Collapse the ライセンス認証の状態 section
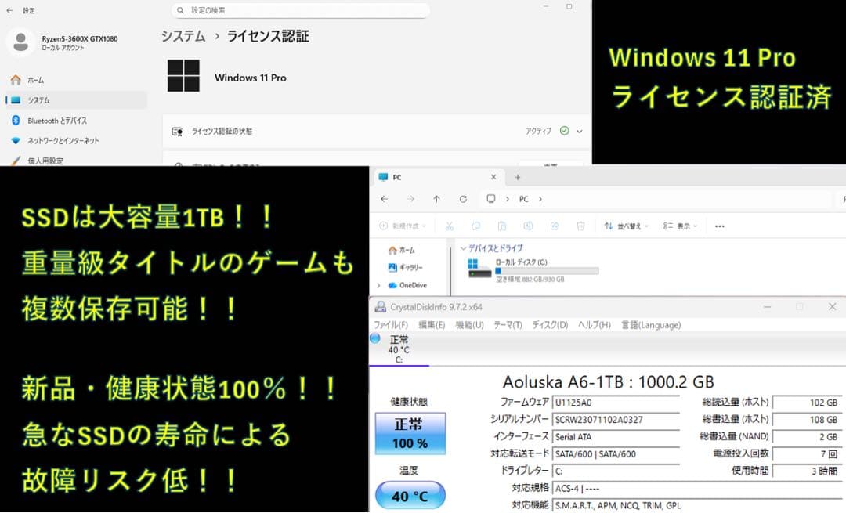This screenshot has height=513, width=846. click(578, 131)
